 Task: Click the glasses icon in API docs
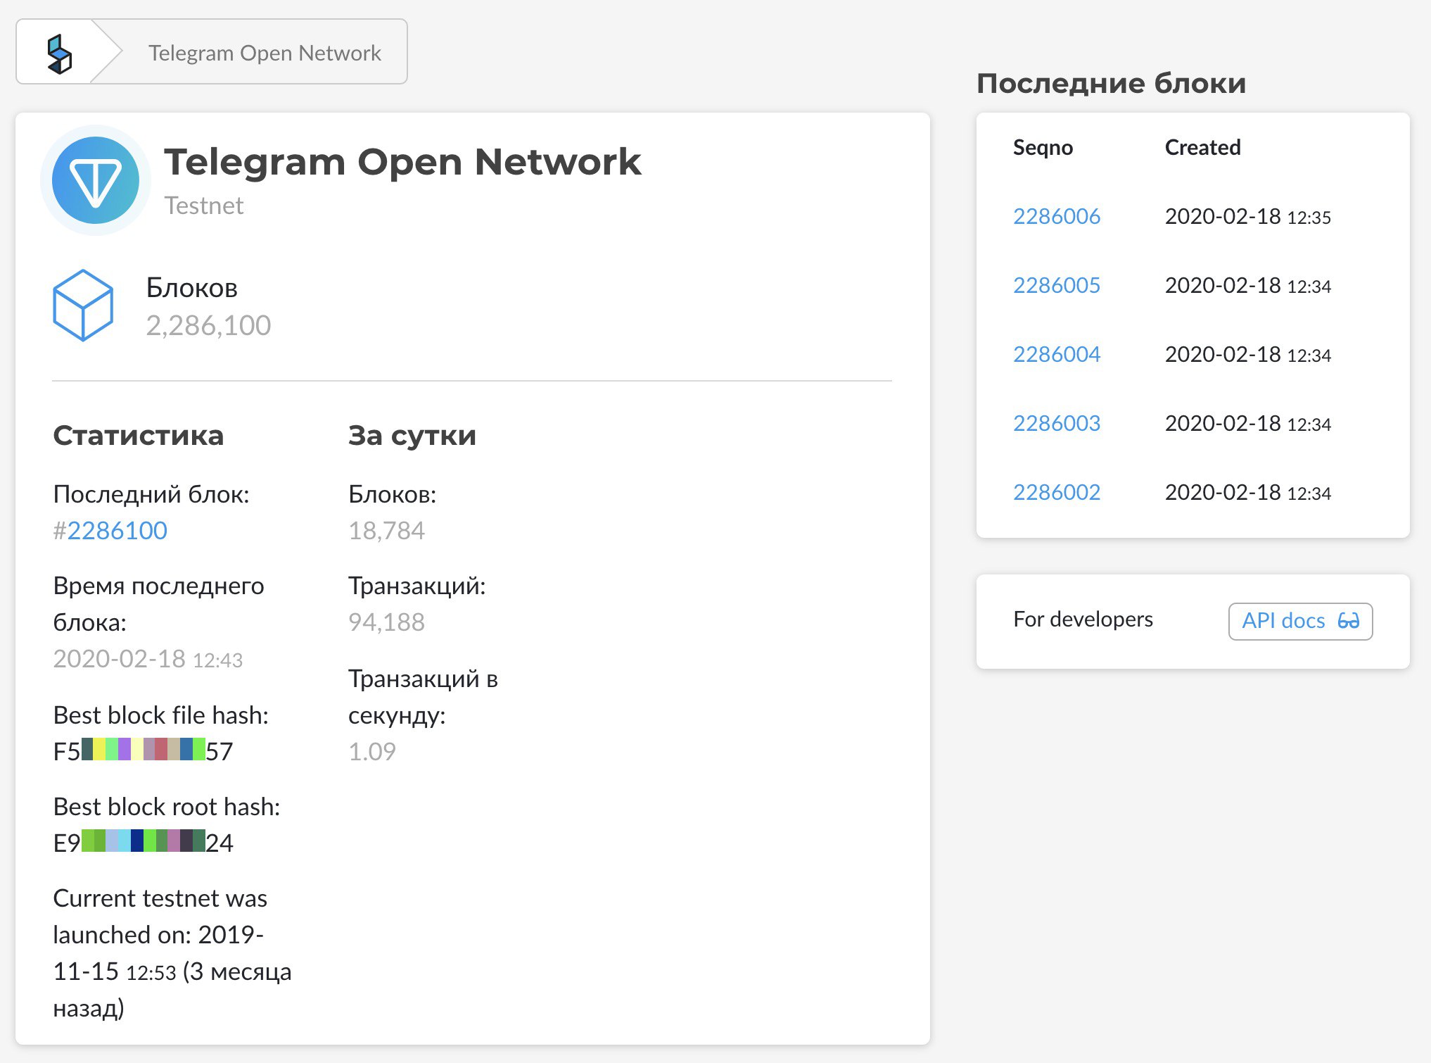(1348, 621)
